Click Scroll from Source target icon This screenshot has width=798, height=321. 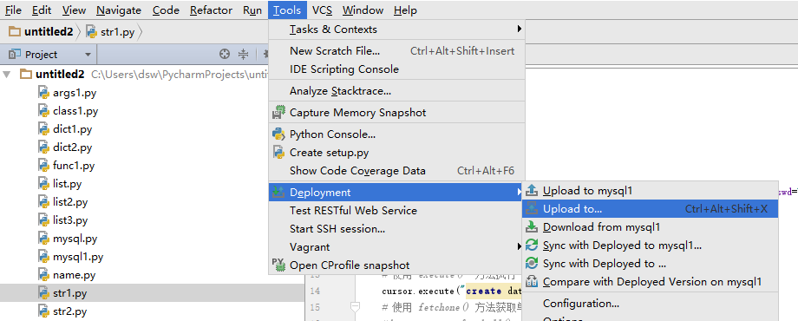[x=225, y=54]
